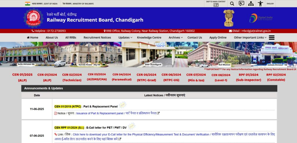This screenshot has height=143, width=297.
Task: Click the Ambala Division-NR photo
Action: 274,55
